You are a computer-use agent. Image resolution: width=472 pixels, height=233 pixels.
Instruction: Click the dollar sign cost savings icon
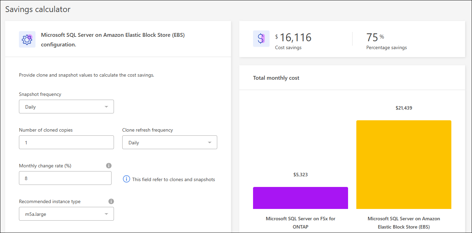click(x=261, y=38)
